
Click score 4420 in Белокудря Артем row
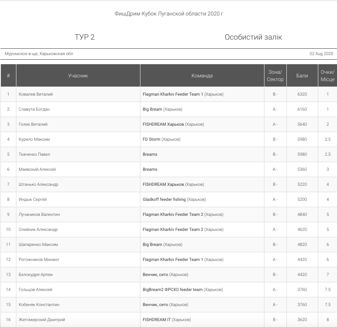(302, 275)
